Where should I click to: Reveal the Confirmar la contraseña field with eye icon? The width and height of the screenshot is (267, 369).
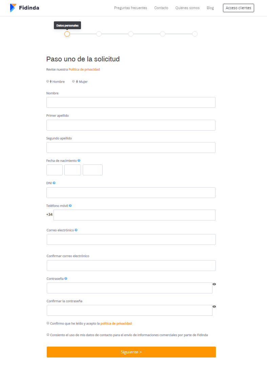pyautogui.click(x=214, y=307)
